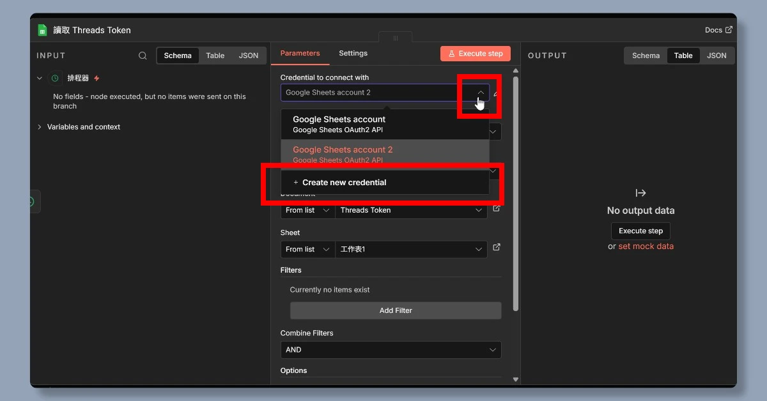The width and height of the screenshot is (767, 401).
Task: Switch output view to JSON
Action: pyautogui.click(x=717, y=56)
